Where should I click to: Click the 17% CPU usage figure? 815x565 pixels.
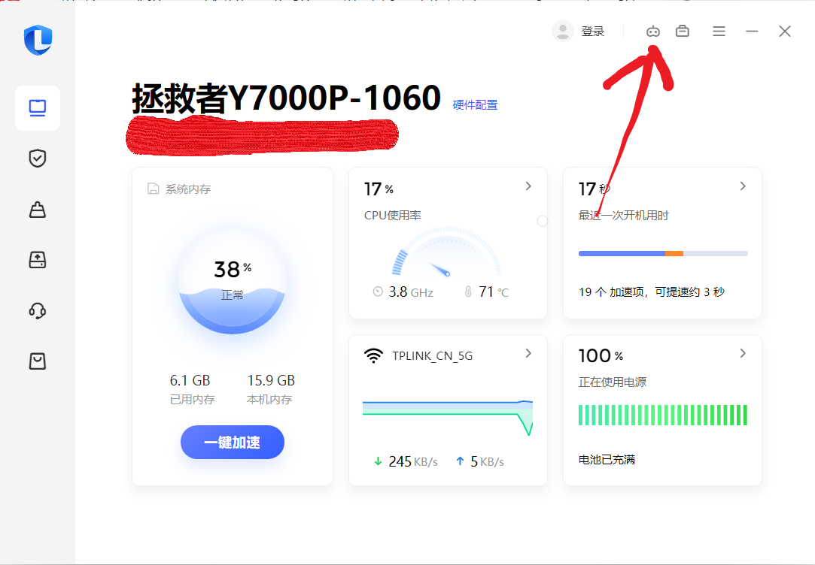(x=379, y=189)
